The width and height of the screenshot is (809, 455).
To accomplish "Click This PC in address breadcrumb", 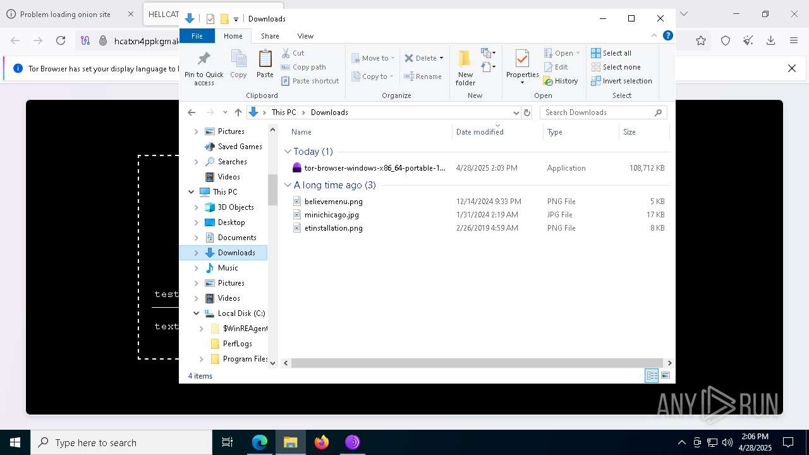I will pos(284,112).
